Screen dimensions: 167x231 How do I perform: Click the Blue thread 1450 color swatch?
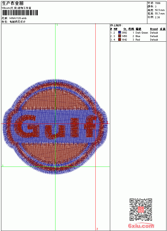tap(120, 36)
